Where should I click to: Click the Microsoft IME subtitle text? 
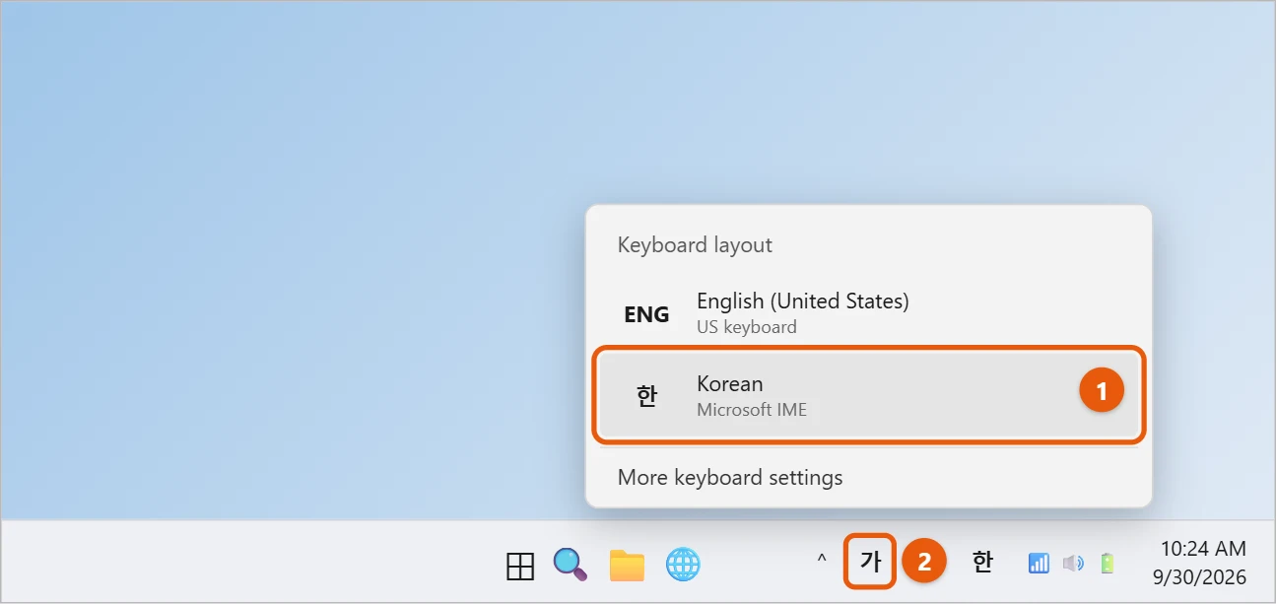tap(752, 410)
